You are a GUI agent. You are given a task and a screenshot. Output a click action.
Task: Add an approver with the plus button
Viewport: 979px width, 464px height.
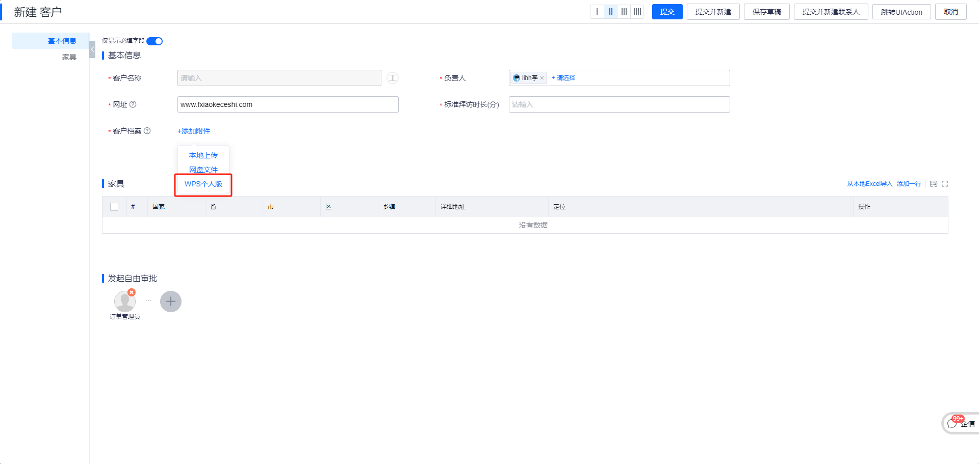click(171, 302)
